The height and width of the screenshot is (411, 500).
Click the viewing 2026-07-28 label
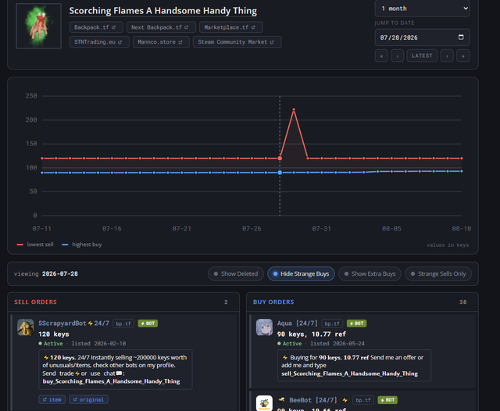(x=46, y=274)
